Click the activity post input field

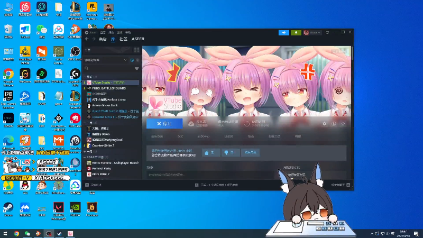pos(210,175)
